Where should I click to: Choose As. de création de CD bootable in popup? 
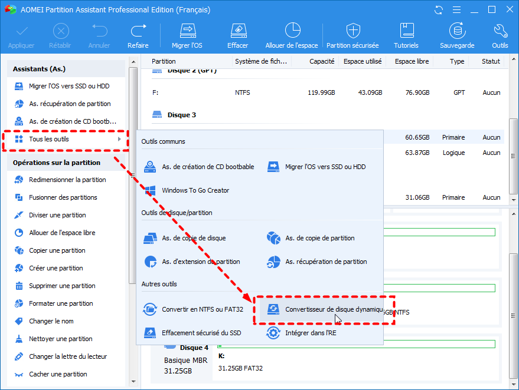[x=199, y=167]
